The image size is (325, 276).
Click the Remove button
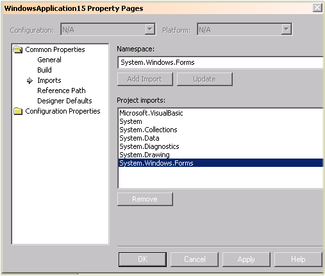[145, 199]
